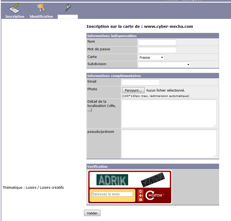Click the Verification section header
Viewport: 231px width, 221px height.
click(153, 167)
